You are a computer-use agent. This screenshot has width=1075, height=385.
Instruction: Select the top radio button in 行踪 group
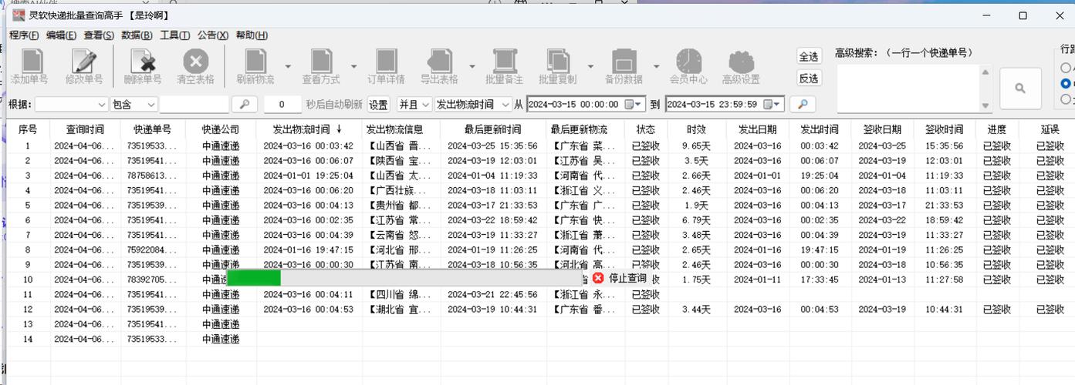click(1066, 69)
